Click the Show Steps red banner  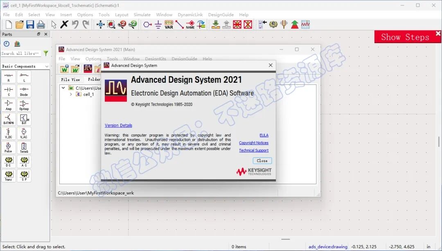pos(405,37)
